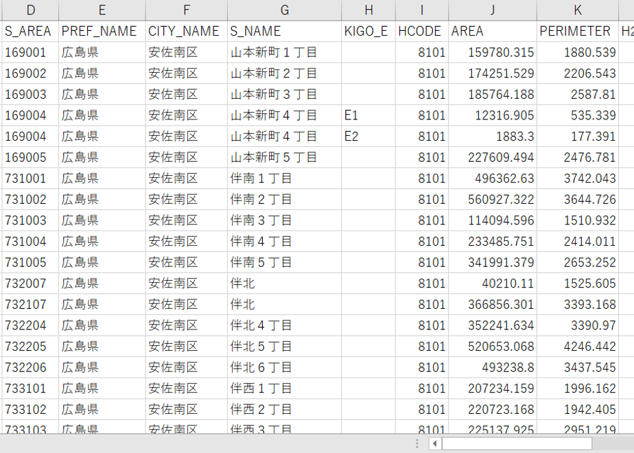Click the PERIMETER header cell
Screen dimensions: 634x453
tap(578, 31)
